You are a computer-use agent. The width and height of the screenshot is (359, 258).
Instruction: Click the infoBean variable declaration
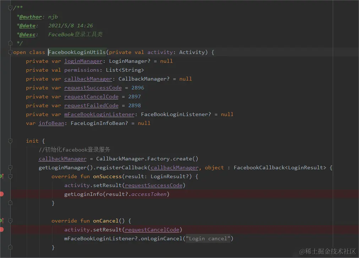[x=51, y=123]
